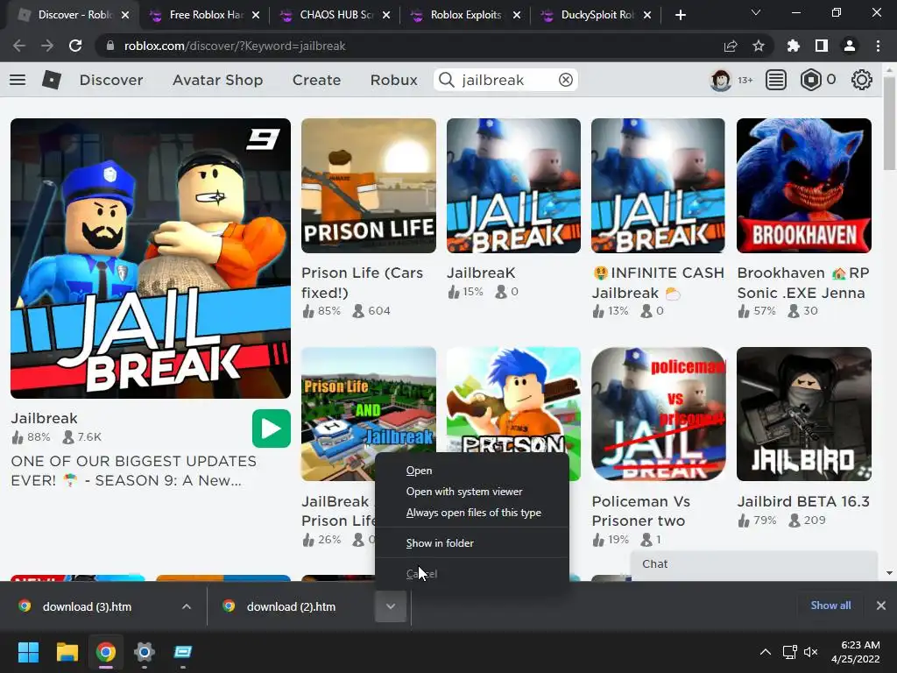Click the address bar URL
The height and width of the screenshot is (673, 897).
[x=235, y=46]
